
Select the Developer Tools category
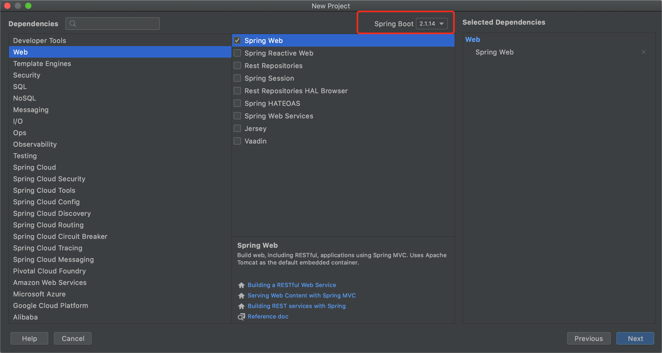click(120, 41)
